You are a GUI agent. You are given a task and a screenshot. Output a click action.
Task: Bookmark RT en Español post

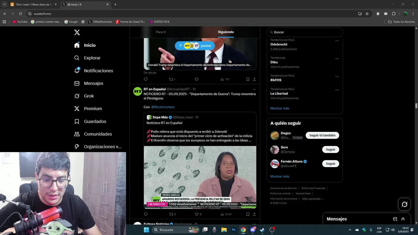(x=248, y=214)
